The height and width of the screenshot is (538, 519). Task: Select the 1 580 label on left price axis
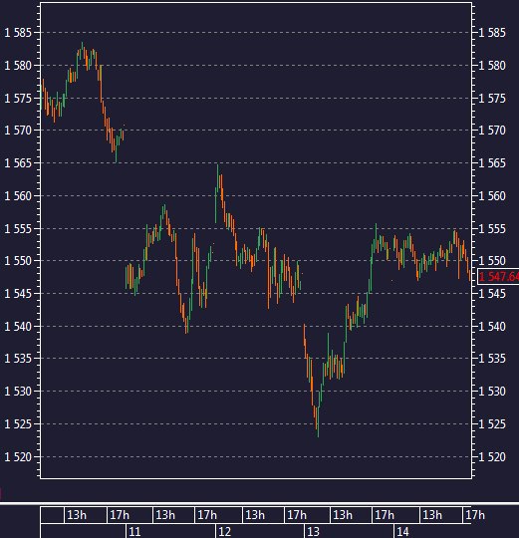click(18, 65)
